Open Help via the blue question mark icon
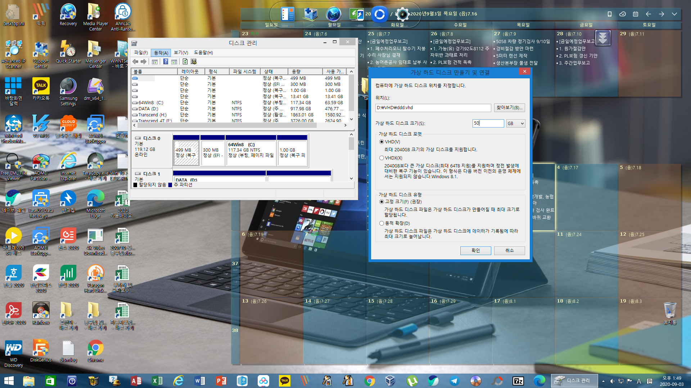 click(x=166, y=61)
